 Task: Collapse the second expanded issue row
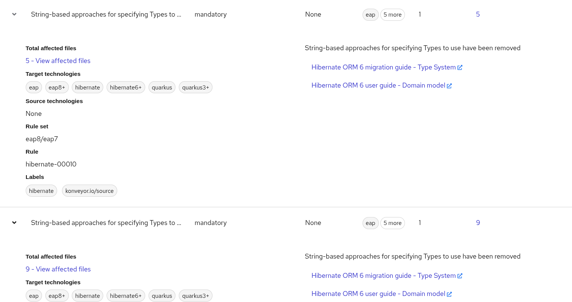pyautogui.click(x=14, y=223)
